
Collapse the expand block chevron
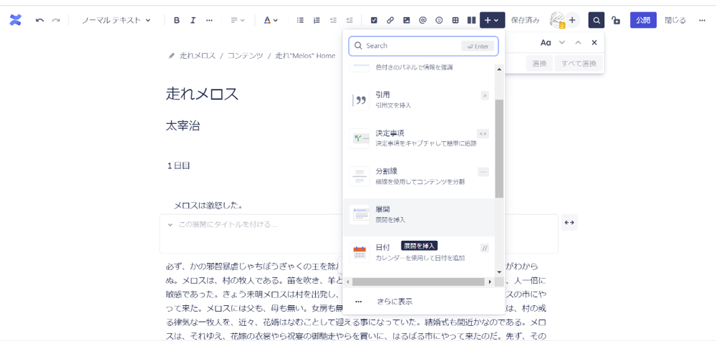[170, 225]
